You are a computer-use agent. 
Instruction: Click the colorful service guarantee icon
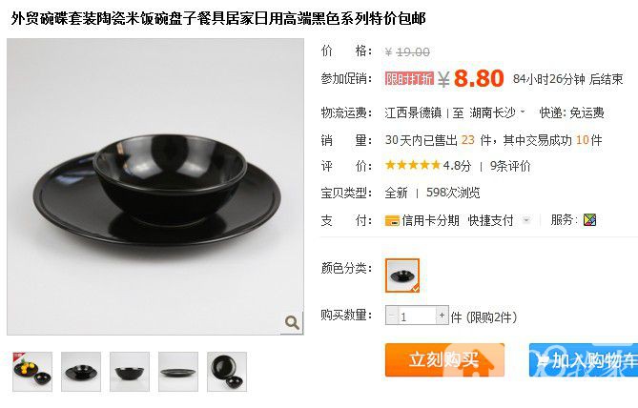(x=589, y=220)
